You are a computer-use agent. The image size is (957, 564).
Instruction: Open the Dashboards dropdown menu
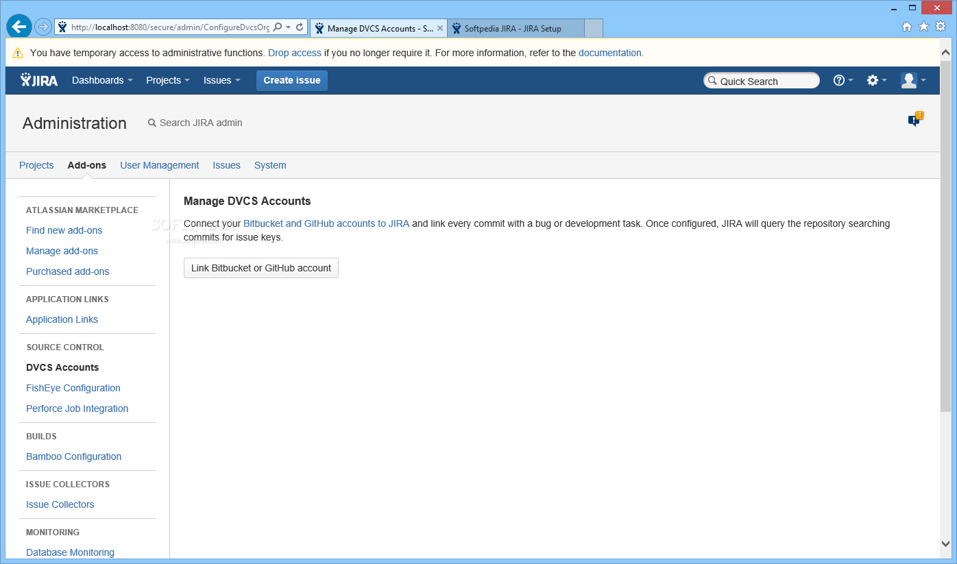(102, 80)
